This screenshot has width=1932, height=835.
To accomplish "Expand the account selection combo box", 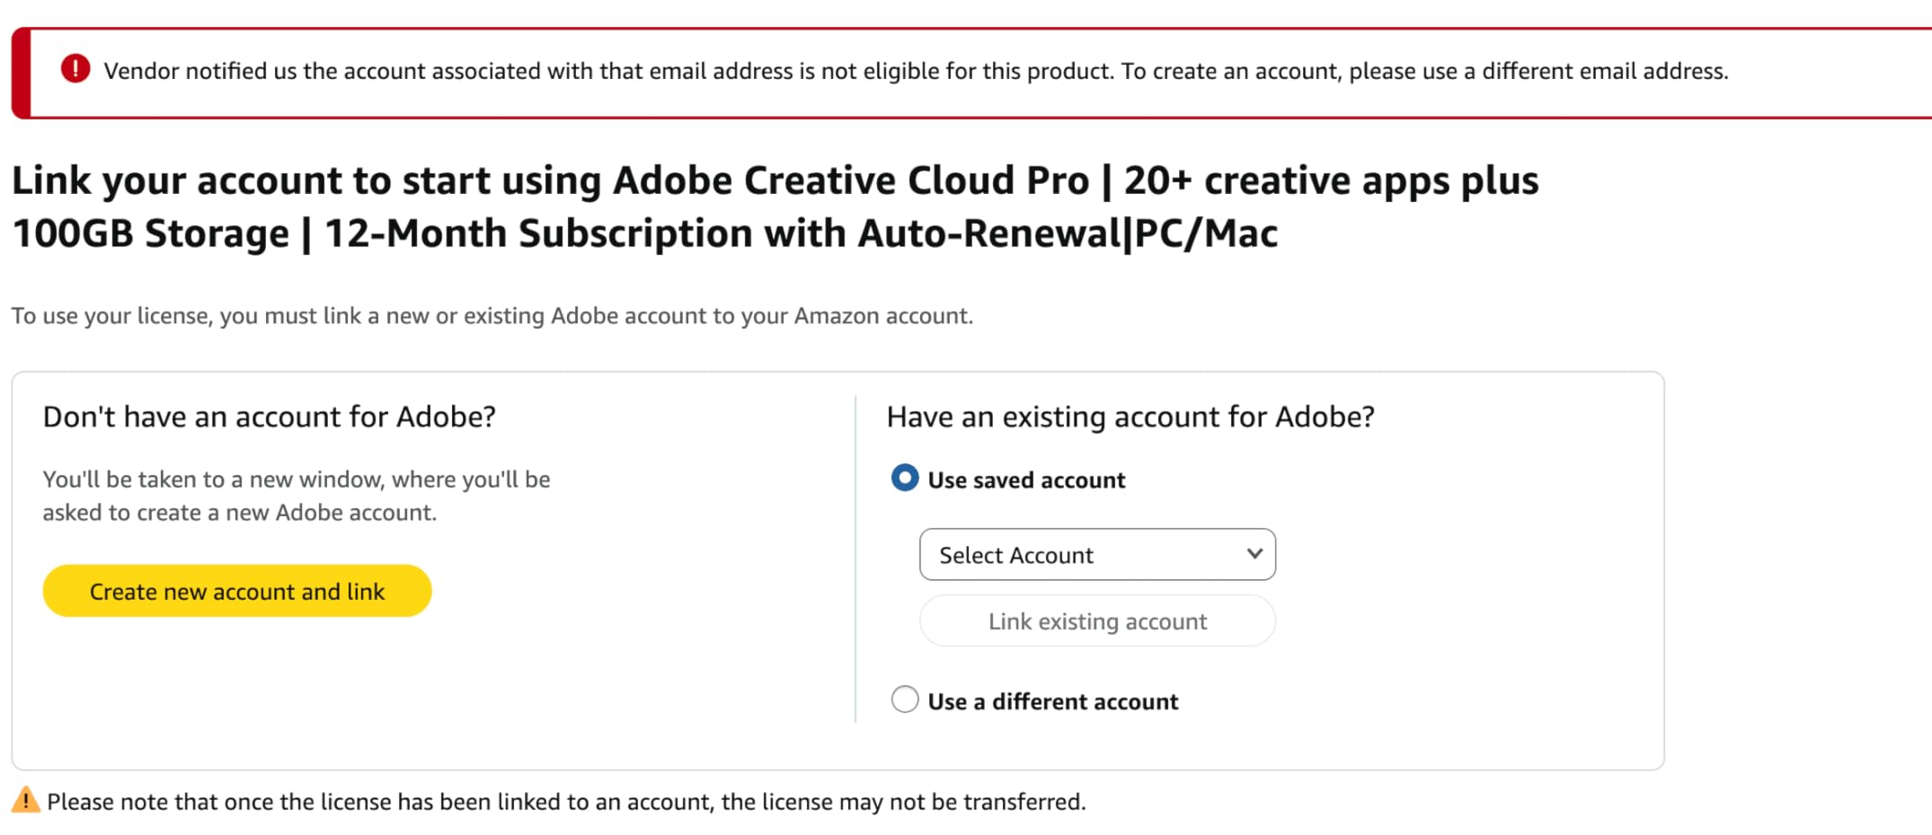I will point(1096,554).
